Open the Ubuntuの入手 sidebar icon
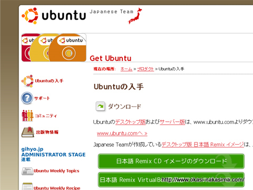Screen dimensions: 253x190 pyautogui.click(x=27, y=81)
